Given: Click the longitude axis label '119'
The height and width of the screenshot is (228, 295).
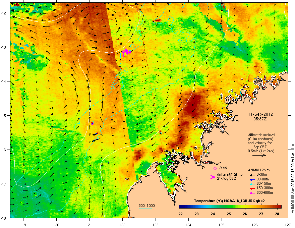Looking at the screenshot, I should click(23, 225).
